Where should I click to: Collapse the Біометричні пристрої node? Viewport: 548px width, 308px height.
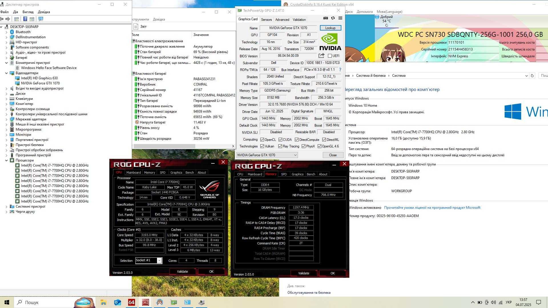click(x=6, y=63)
